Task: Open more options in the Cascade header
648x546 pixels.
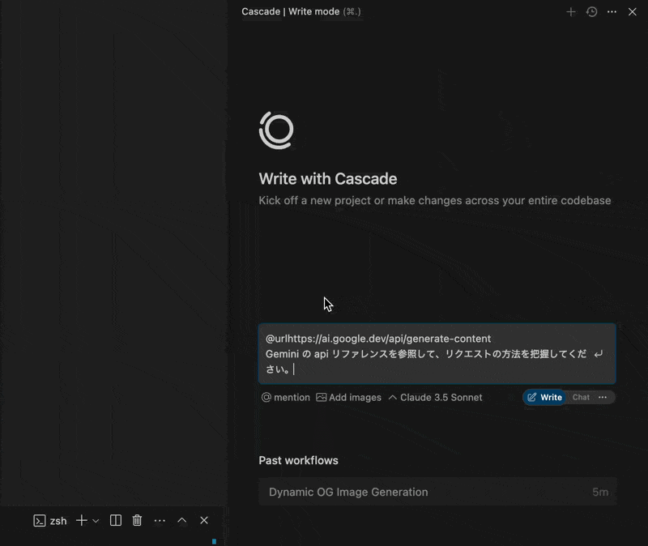Action: point(612,12)
